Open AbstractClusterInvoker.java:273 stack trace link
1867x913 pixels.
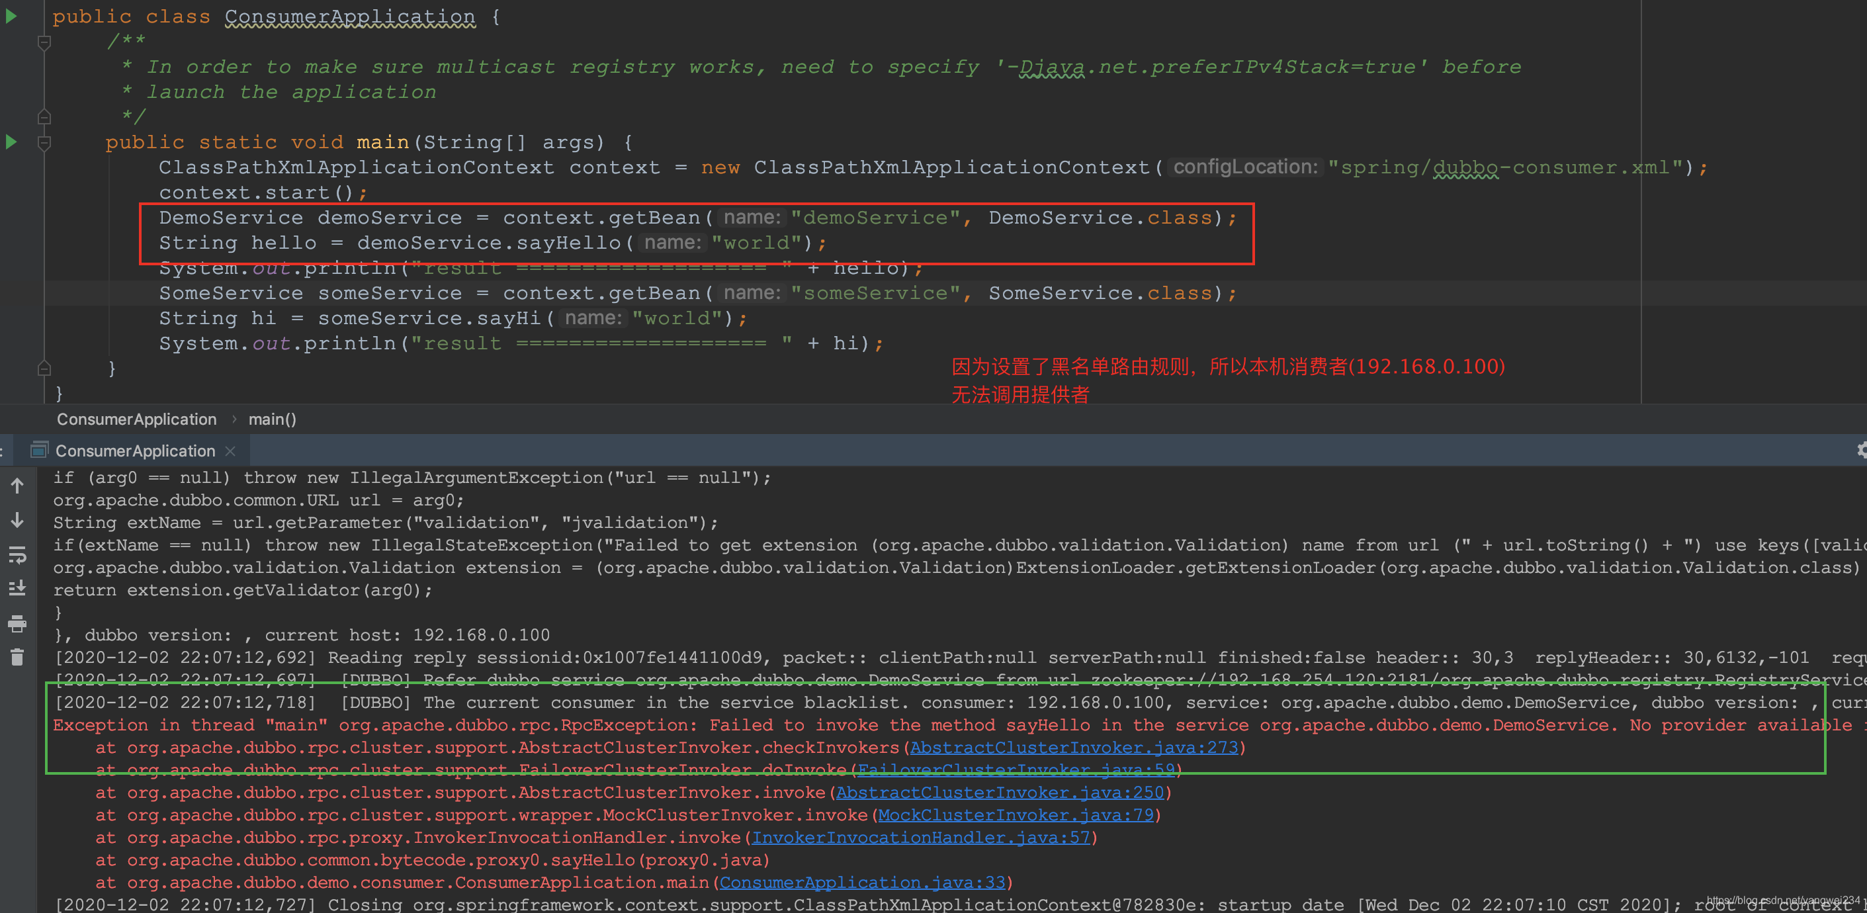point(1073,747)
